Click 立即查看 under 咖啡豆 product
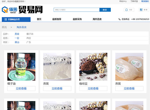150x110 pixels. (x=93, y=89)
